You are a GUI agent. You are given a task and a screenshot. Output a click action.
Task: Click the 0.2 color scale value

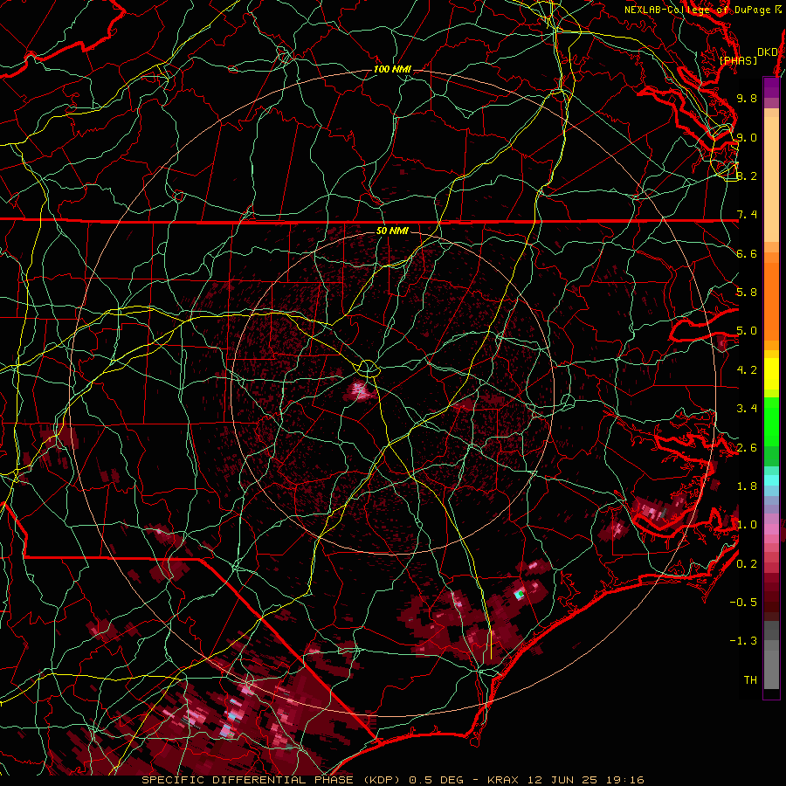click(x=747, y=564)
